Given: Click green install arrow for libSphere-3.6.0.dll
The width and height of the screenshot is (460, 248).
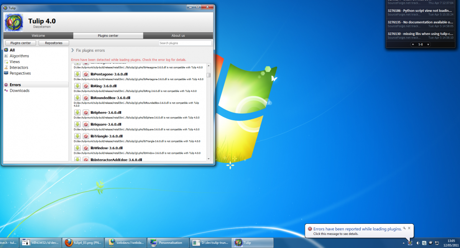Looking at the screenshot, I should click(x=77, y=113).
